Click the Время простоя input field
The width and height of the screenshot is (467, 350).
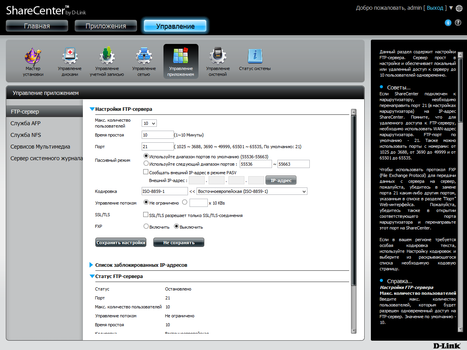pos(158,135)
